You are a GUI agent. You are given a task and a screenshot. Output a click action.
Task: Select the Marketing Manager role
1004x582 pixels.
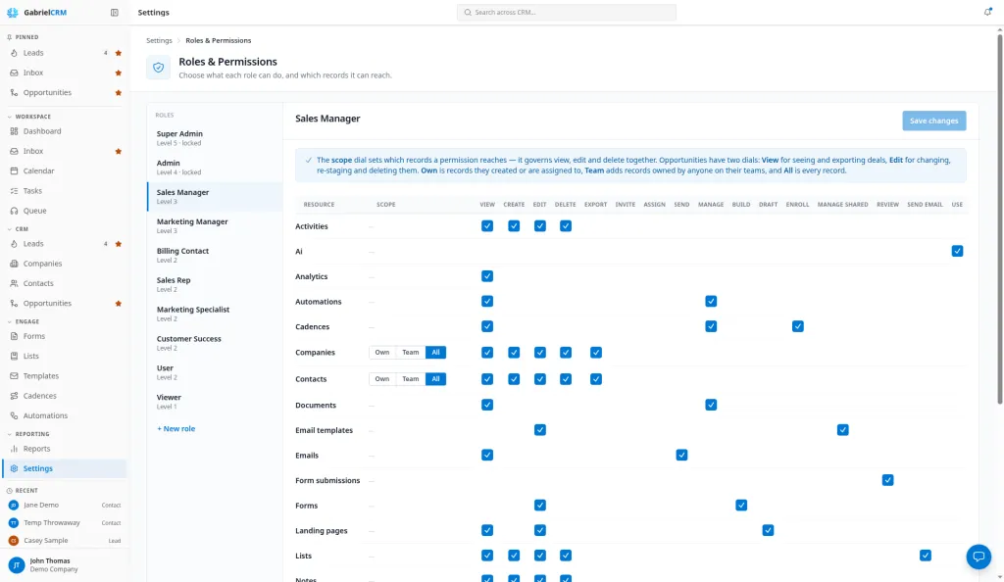(x=215, y=225)
